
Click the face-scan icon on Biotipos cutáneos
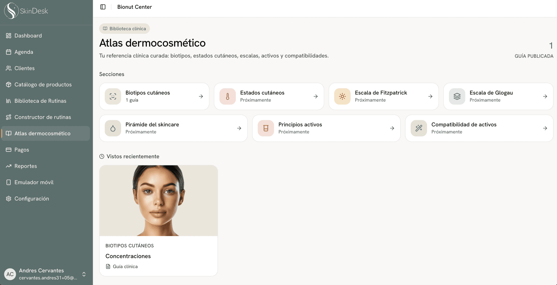113,96
